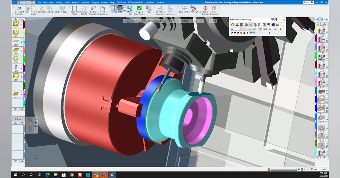Click the simulation speed slider handle
Image resolution: width=340 pixels, height=178 pixels.
269,33
